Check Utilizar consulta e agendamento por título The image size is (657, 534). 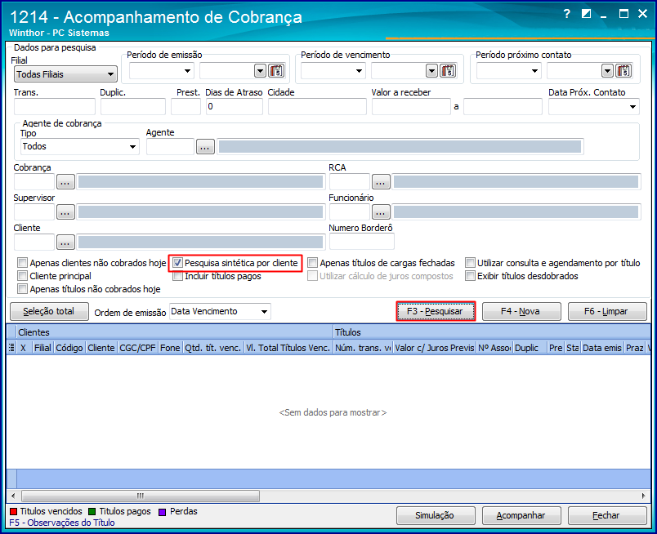click(470, 263)
